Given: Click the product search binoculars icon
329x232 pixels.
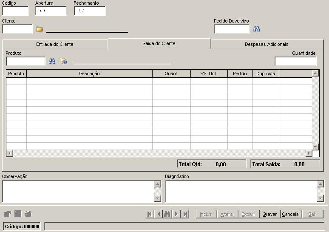Looking at the screenshot, I should (x=52, y=61).
